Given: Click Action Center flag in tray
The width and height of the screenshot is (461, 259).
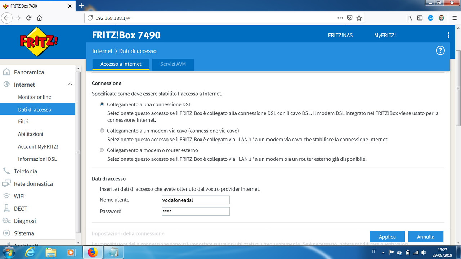Looking at the screenshot, I should coord(391,252).
